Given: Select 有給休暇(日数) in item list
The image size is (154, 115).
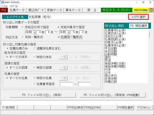Looking at the screenshot, I should (x=115, y=63).
